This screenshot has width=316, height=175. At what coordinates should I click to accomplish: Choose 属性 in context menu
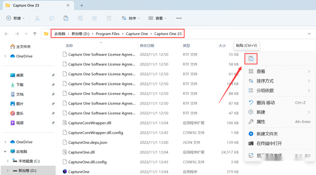point(279,122)
